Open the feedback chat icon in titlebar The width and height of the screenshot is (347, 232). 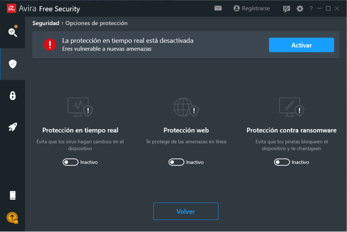click(286, 8)
